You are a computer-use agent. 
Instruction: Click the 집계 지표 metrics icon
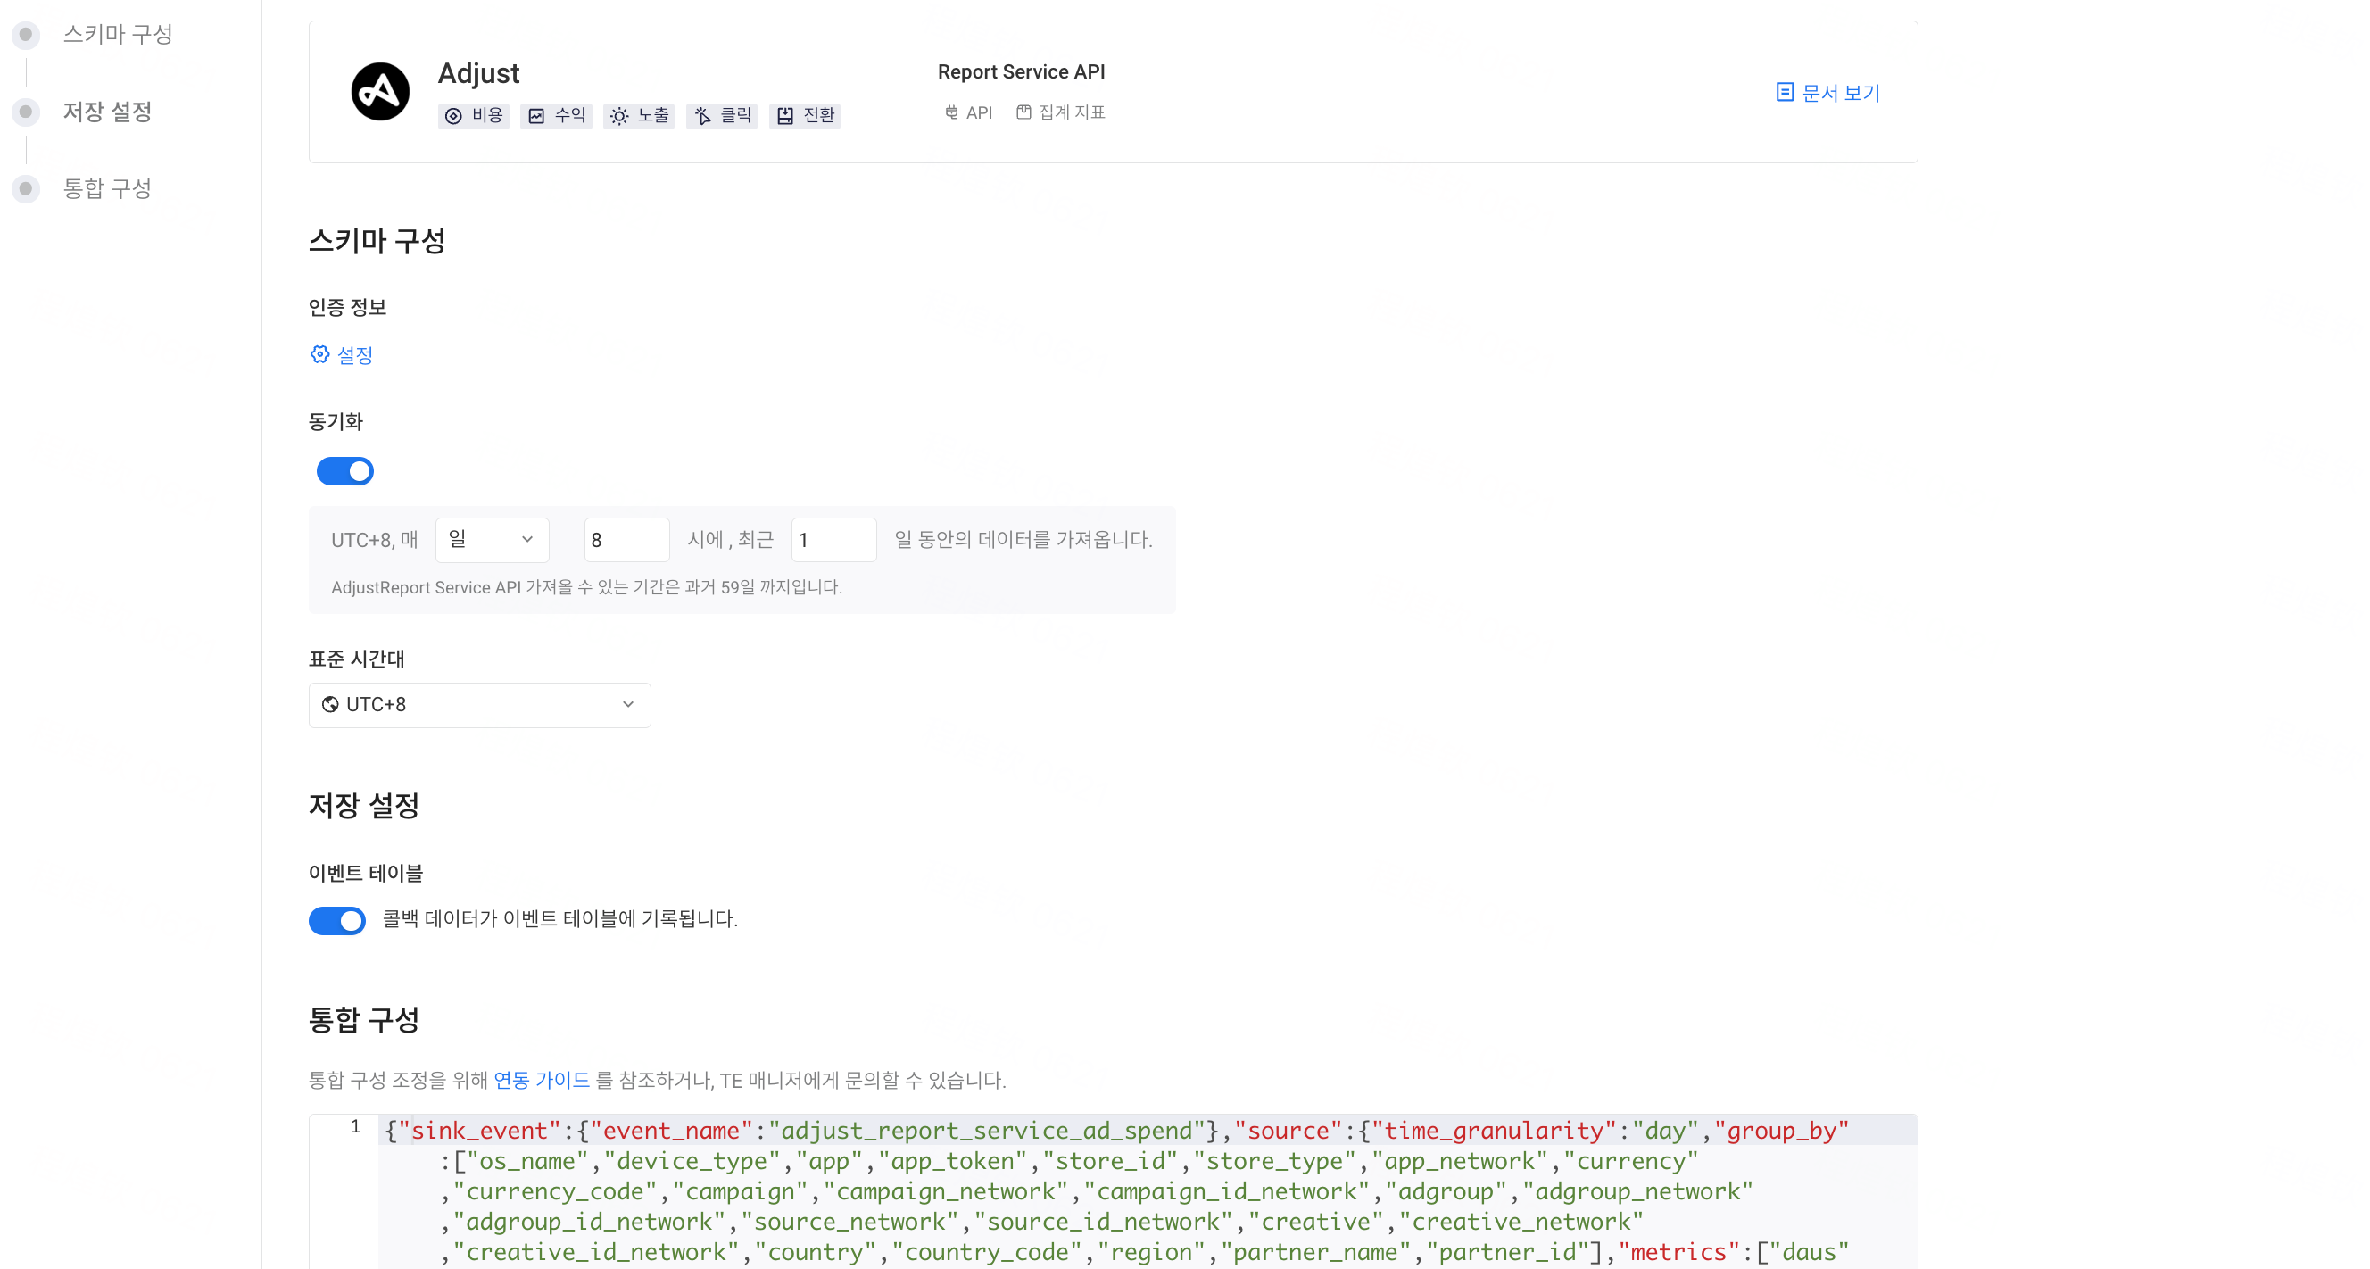pyautogui.click(x=1024, y=112)
